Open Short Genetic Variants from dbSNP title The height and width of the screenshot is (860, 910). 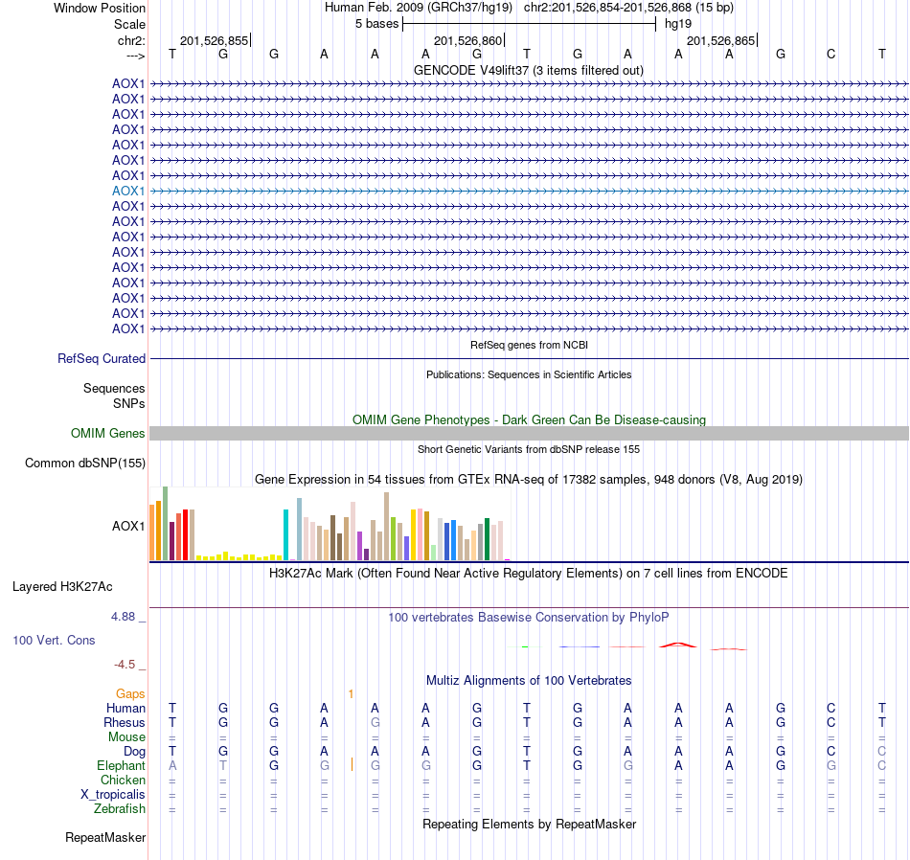529,449
